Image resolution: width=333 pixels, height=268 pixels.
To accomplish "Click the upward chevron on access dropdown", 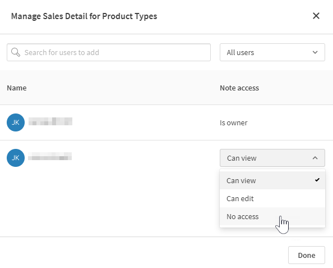I will 315,158.
